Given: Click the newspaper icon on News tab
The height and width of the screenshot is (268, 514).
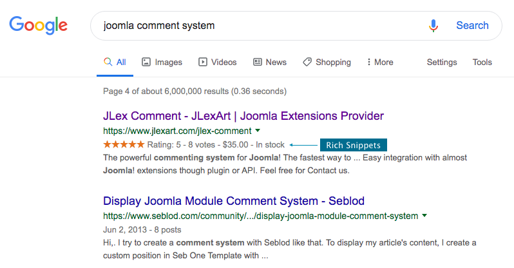Looking at the screenshot, I should pyautogui.click(x=258, y=62).
